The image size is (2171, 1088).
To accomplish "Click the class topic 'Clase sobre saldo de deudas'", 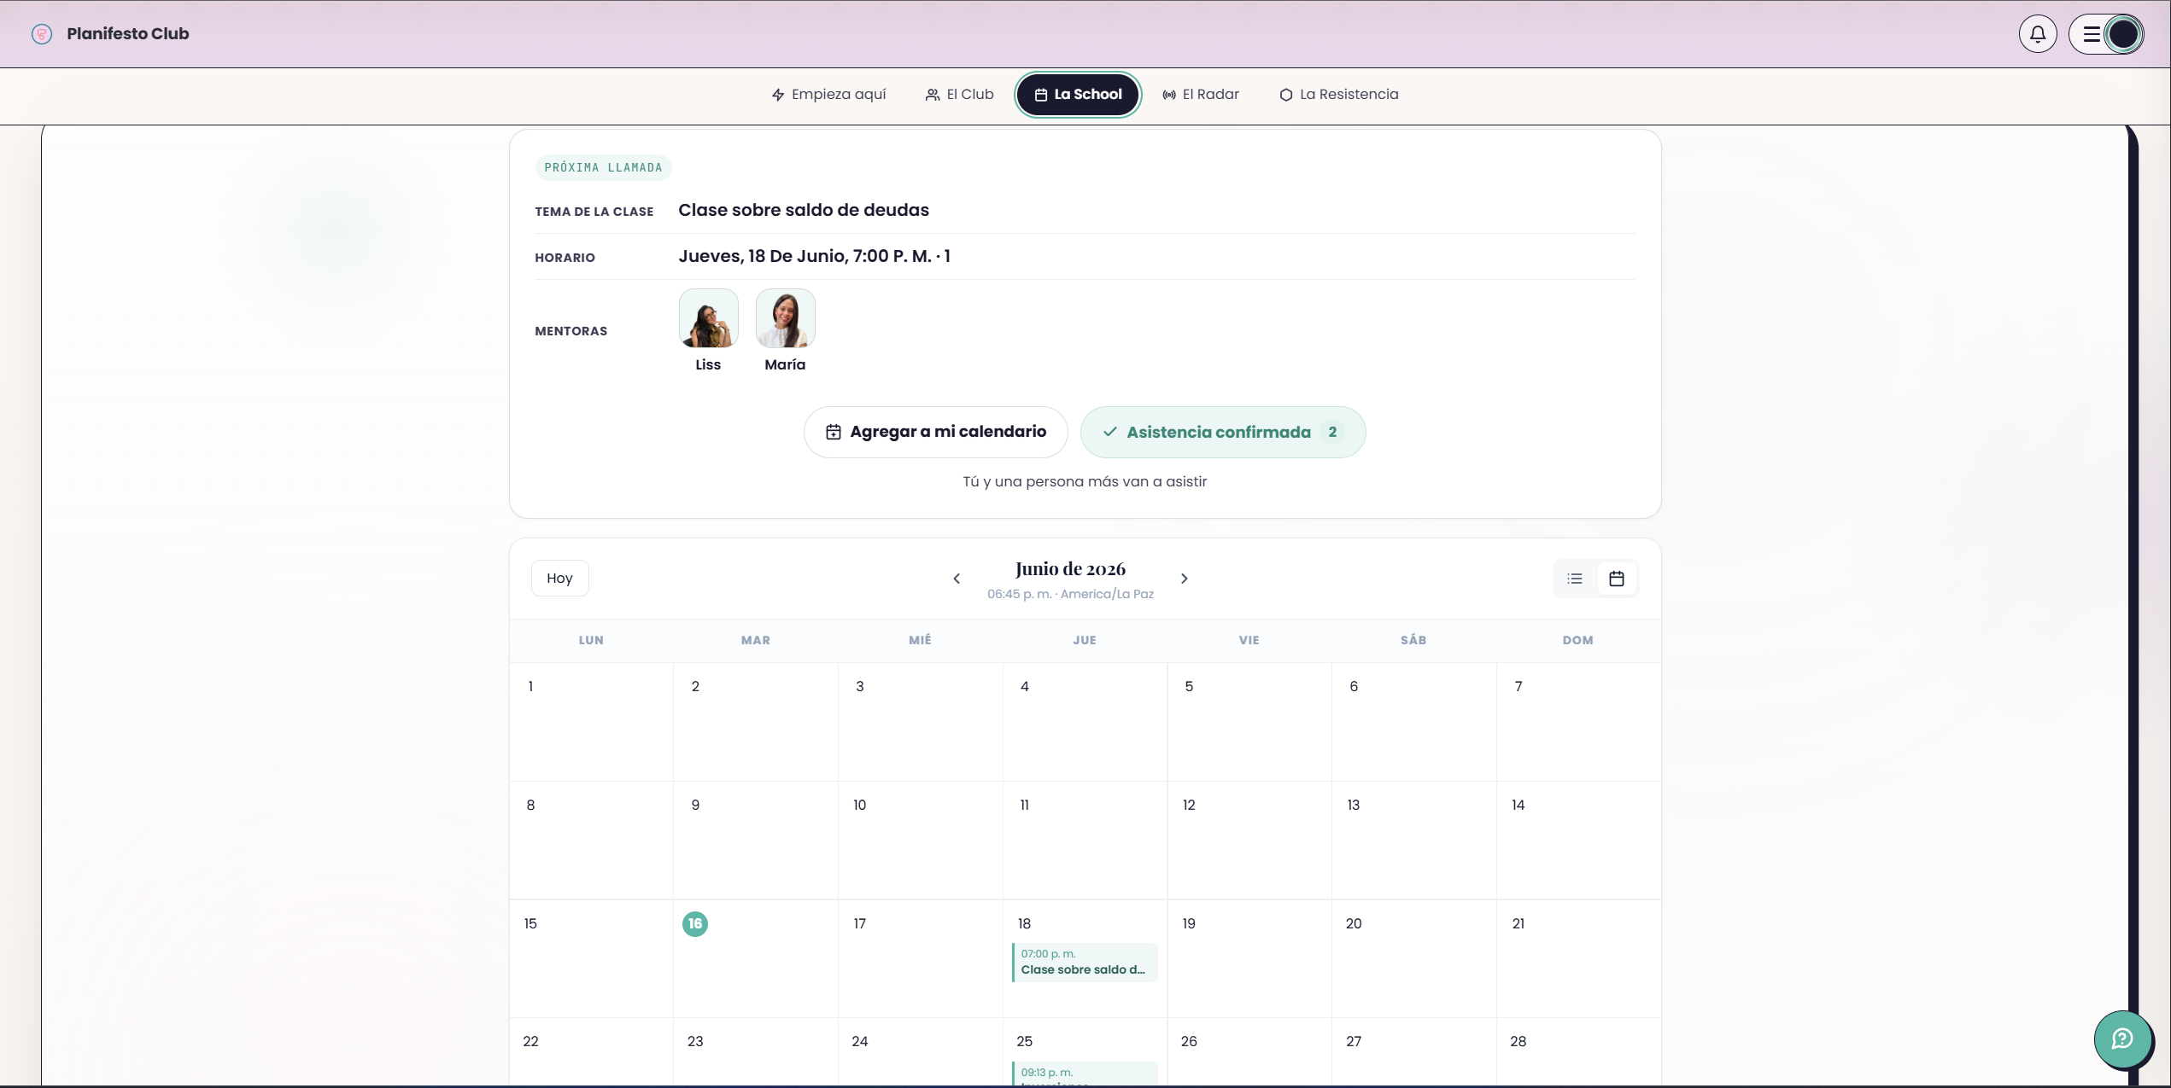I will (x=804, y=211).
